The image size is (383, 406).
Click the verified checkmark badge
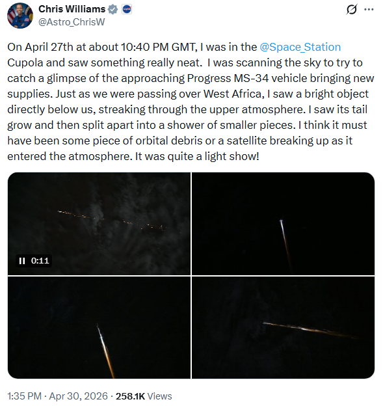coord(112,9)
